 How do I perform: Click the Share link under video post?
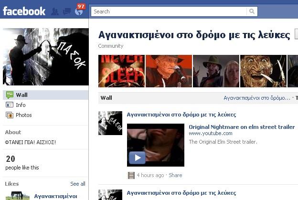click(x=175, y=175)
